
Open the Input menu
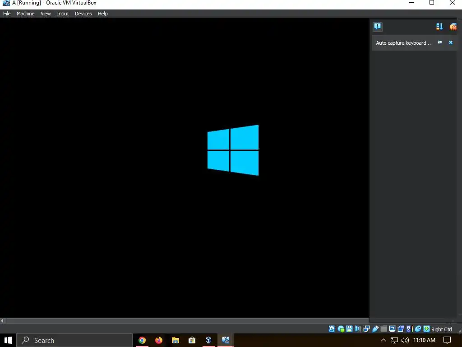[63, 14]
